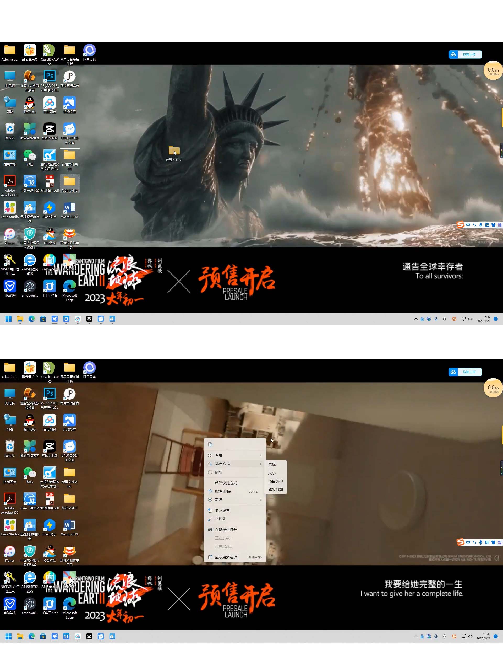Open the Sogou soft keyboard on the lower desktop
Viewport: 503px width, 672px height.
(487, 542)
